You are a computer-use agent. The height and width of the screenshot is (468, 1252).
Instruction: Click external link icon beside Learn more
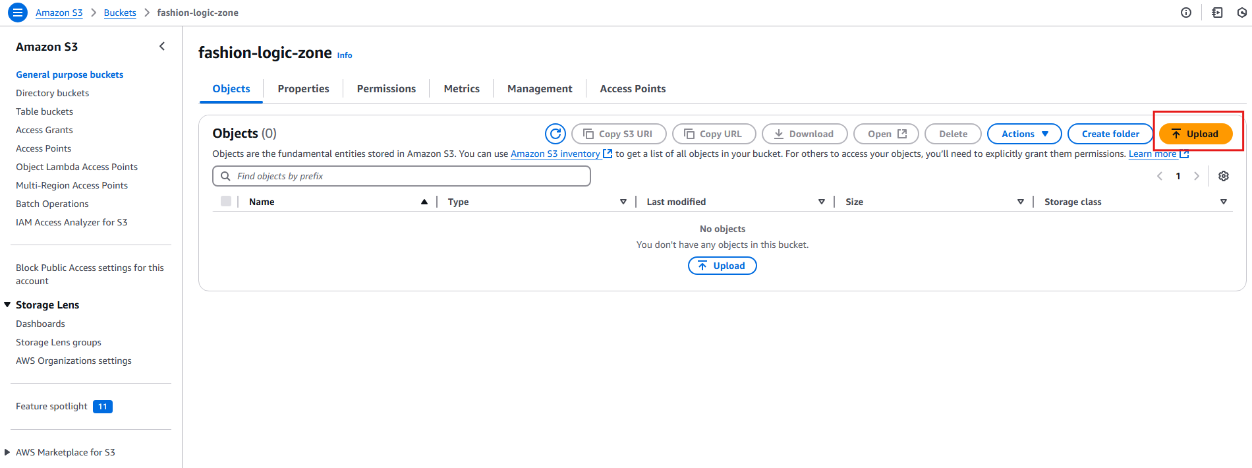tap(1184, 154)
